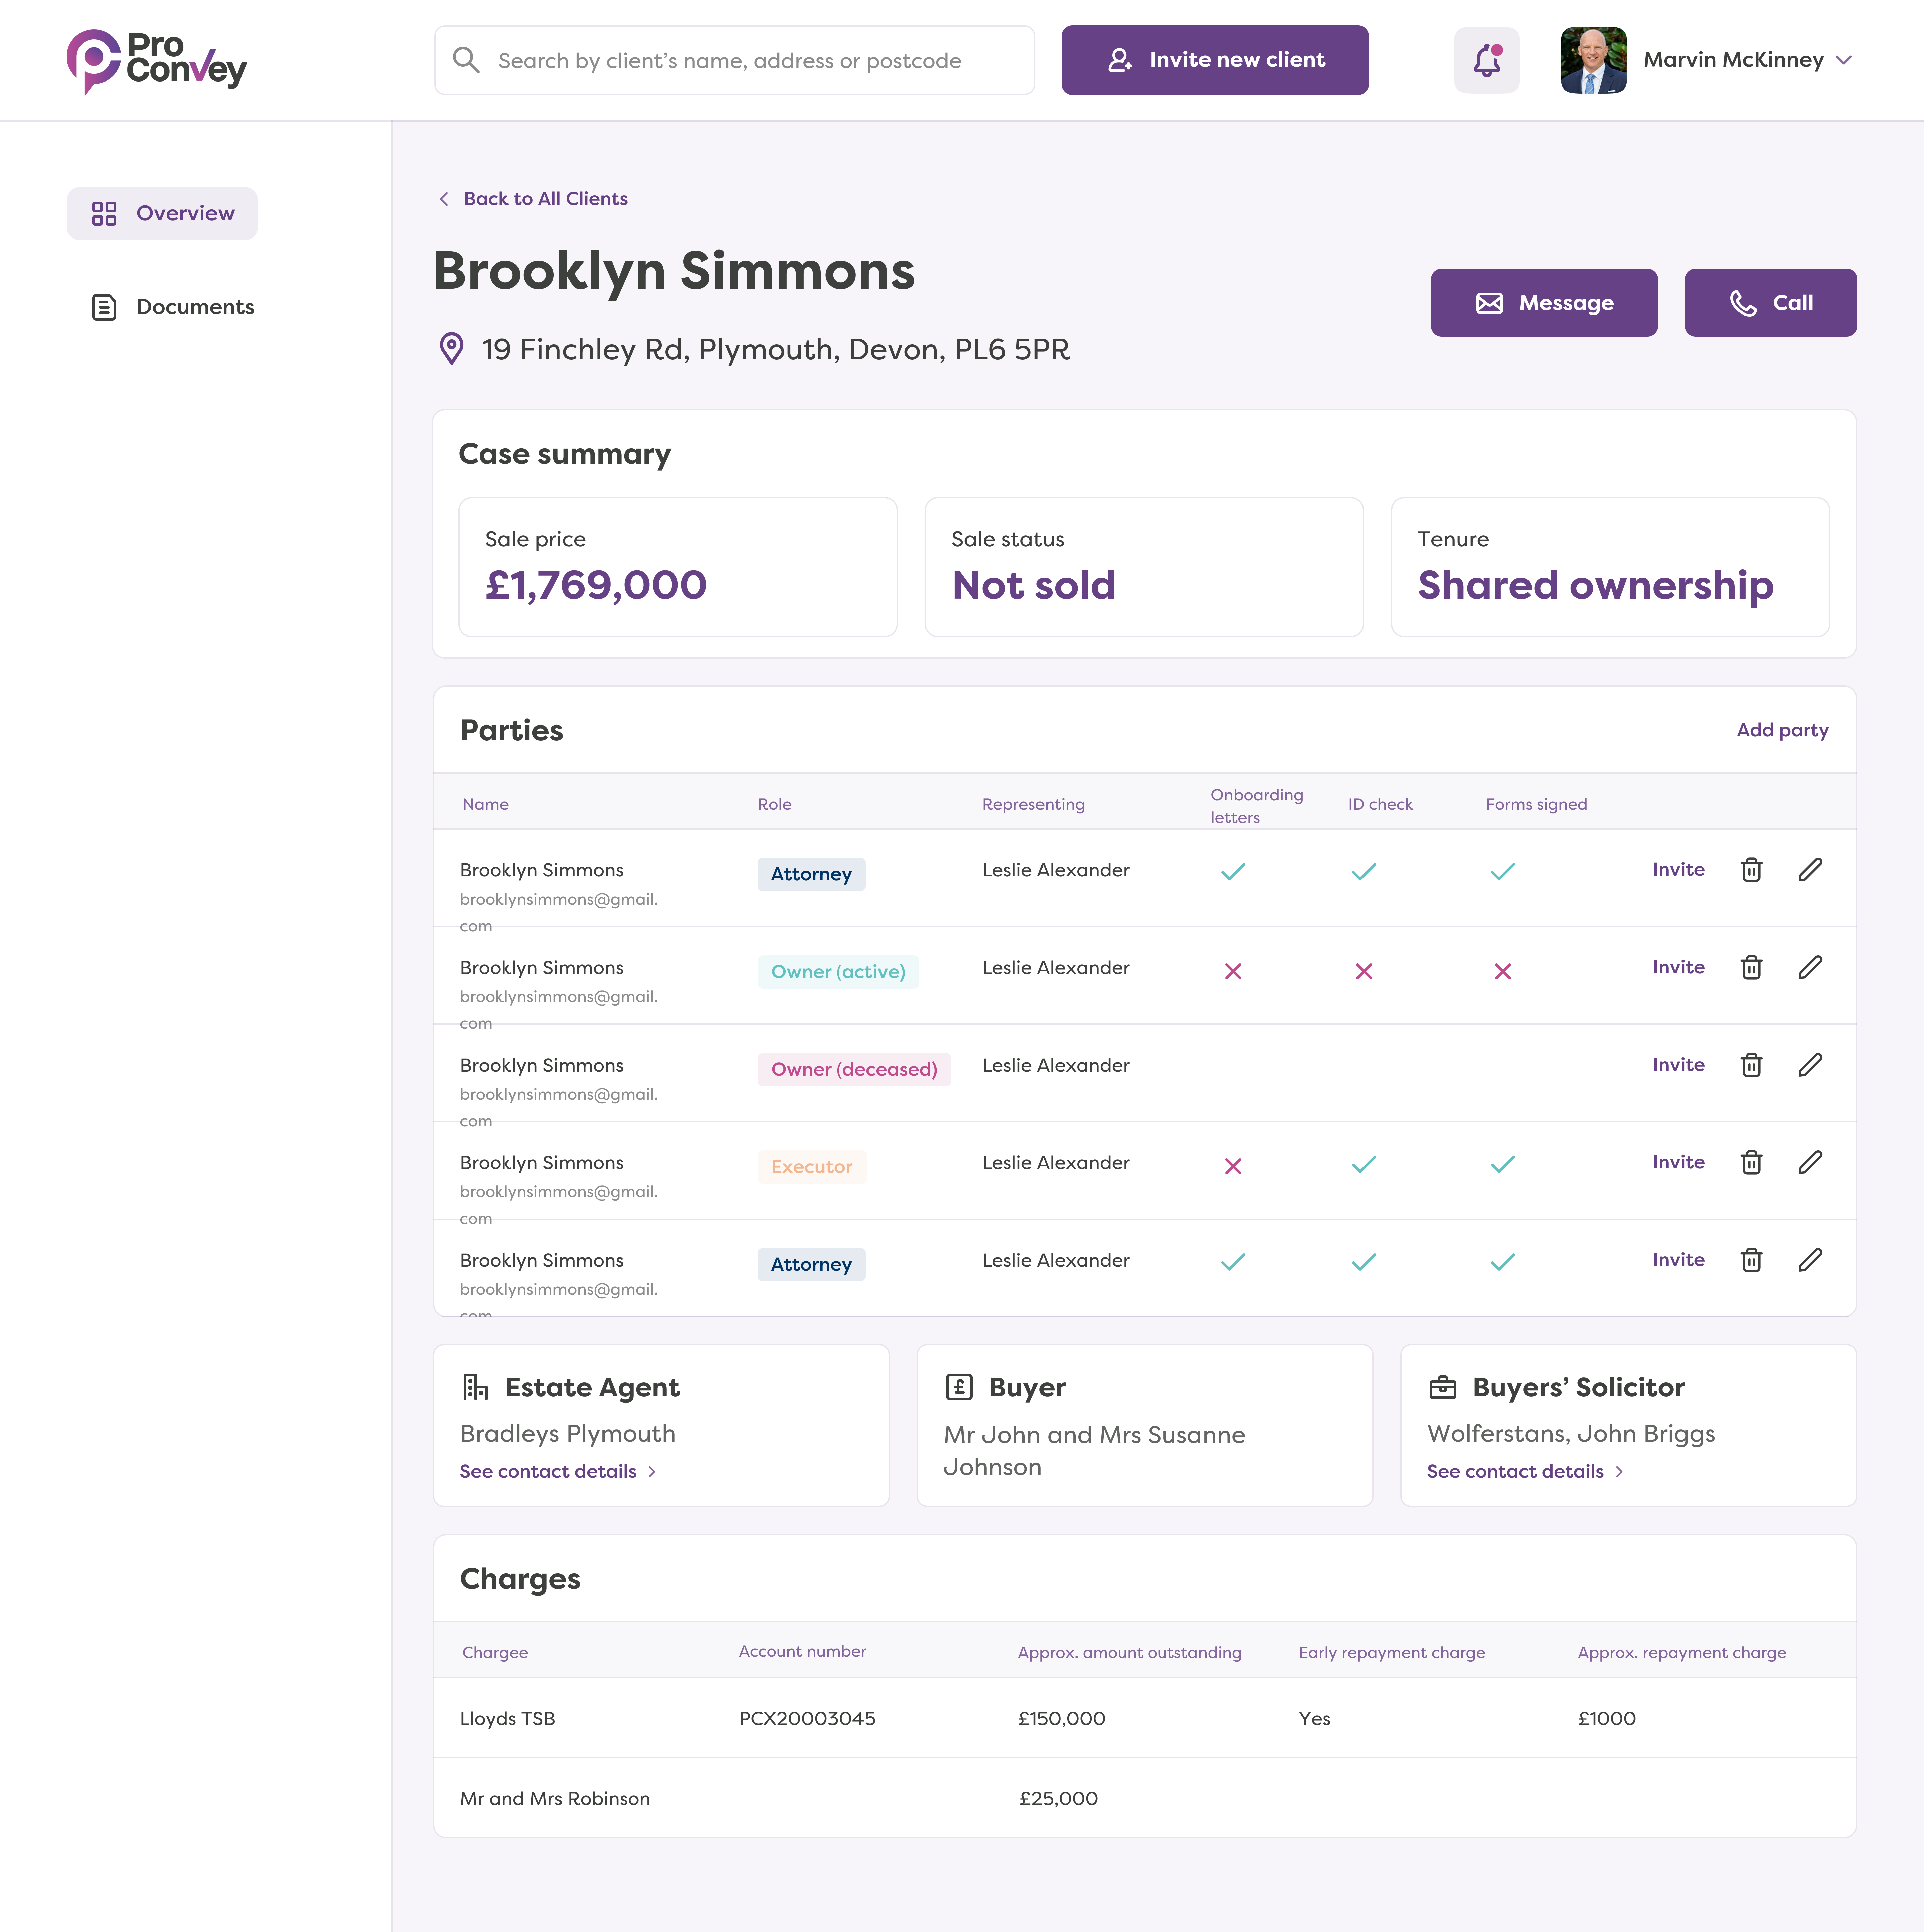This screenshot has width=1924, height=1932.
Task: Delete the Owner (deceased) party
Action: tap(1751, 1065)
